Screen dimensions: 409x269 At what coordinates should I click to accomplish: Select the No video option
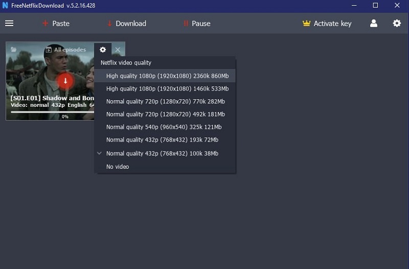[165, 166]
